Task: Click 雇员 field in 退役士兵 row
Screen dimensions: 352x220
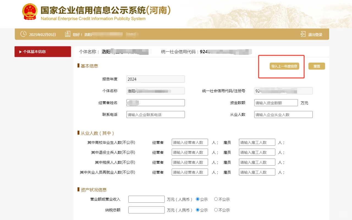Action: pyautogui.click(x=257, y=152)
